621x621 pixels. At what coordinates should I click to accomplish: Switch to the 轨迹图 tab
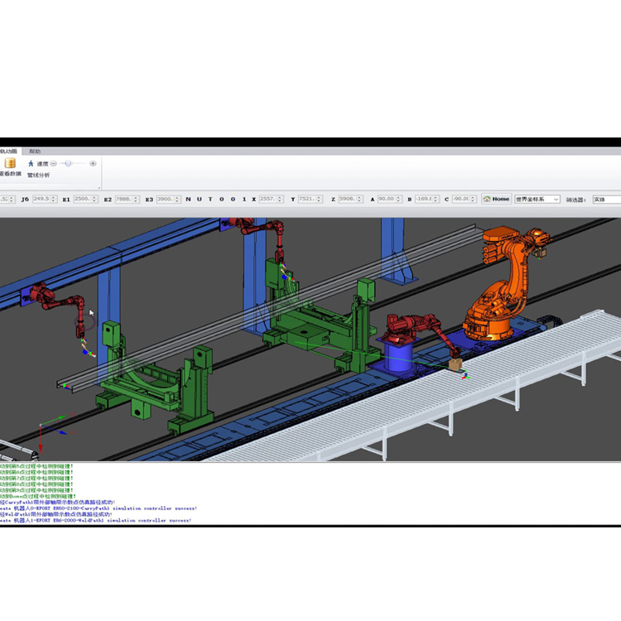[8, 152]
